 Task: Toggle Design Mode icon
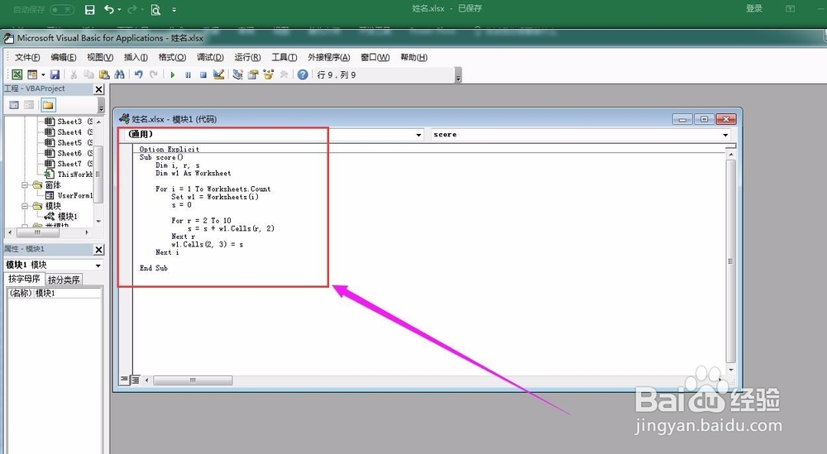[x=218, y=75]
